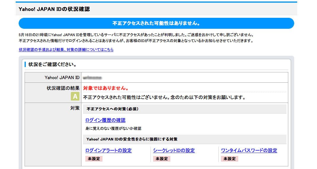
Task: Click the 対策 row label
Action: point(75,108)
